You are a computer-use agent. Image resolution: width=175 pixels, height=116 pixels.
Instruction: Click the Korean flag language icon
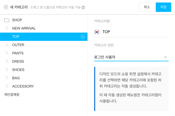(97, 32)
